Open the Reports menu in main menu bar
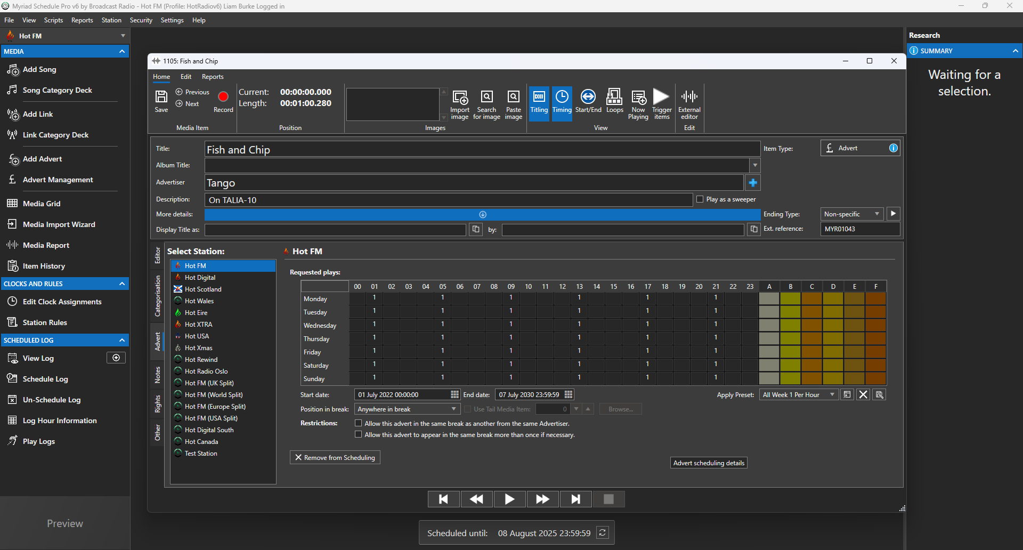Viewport: 1023px width, 550px height. [x=82, y=20]
